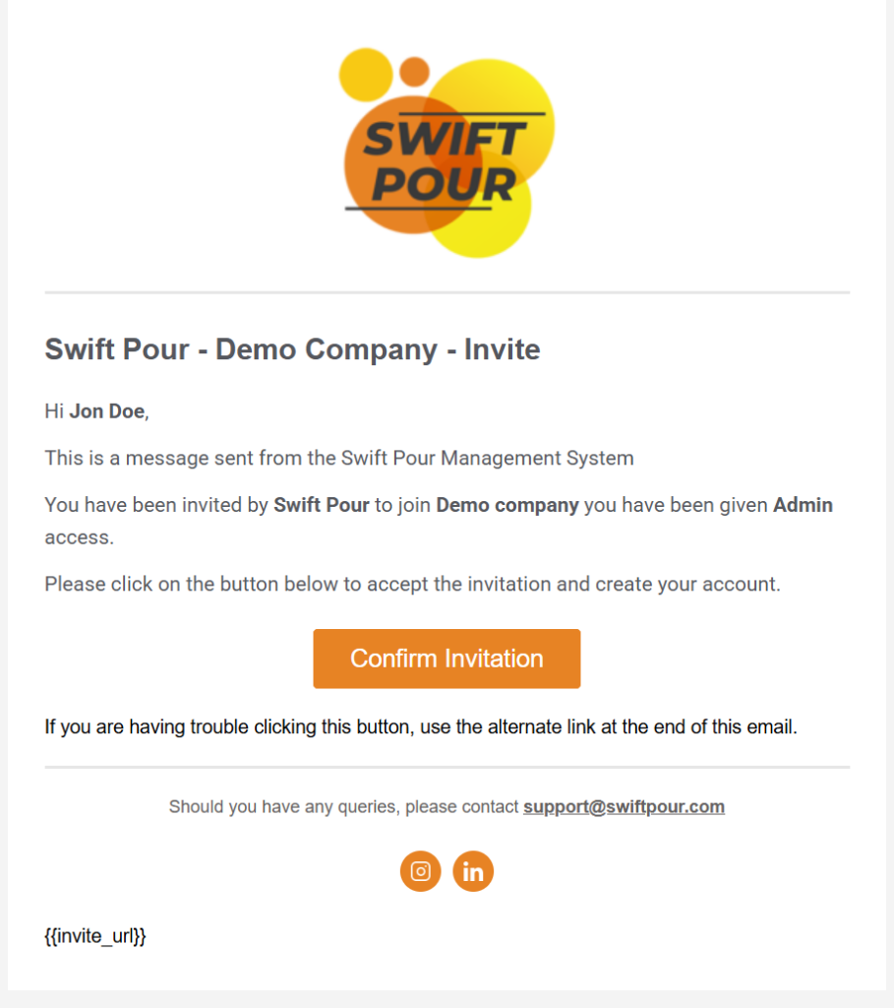Click the Swift Pour logo image
This screenshot has height=1008, width=894.
(447, 153)
